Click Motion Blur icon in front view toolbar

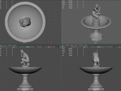click(x=40, y=47)
